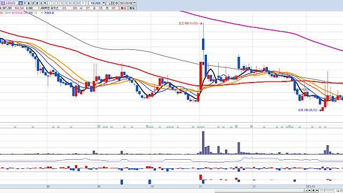Image resolution: width=343 pixels, height=193 pixels.
Task: Open the calendar picker beside date 2021/02/02
Action: point(135,3)
